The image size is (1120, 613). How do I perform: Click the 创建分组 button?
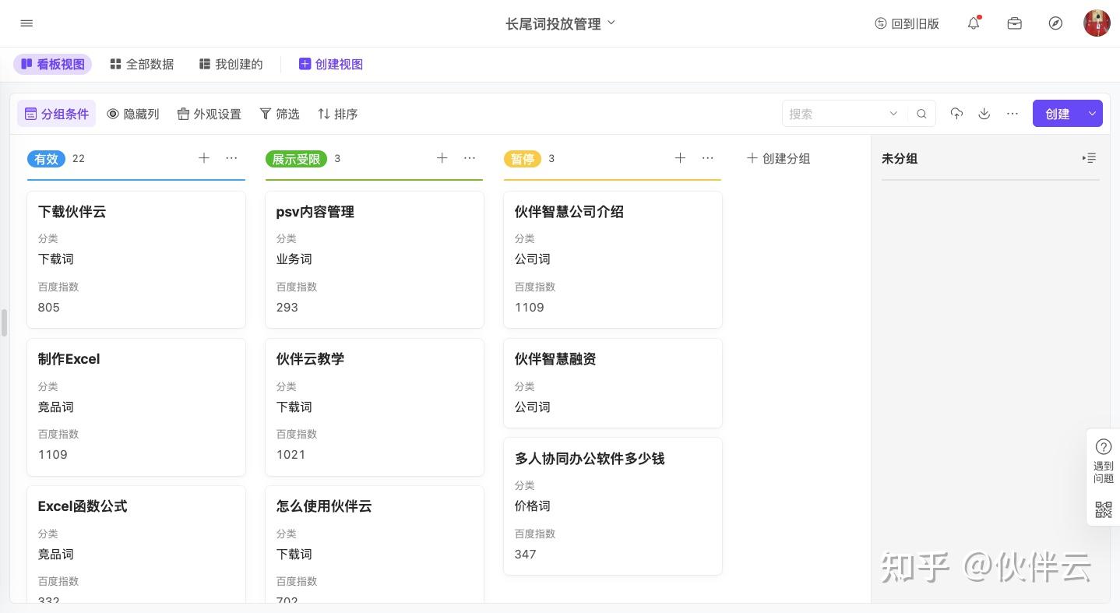click(x=778, y=158)
